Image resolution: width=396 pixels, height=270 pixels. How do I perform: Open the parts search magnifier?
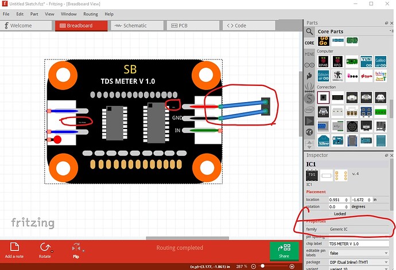click(309, 32)
